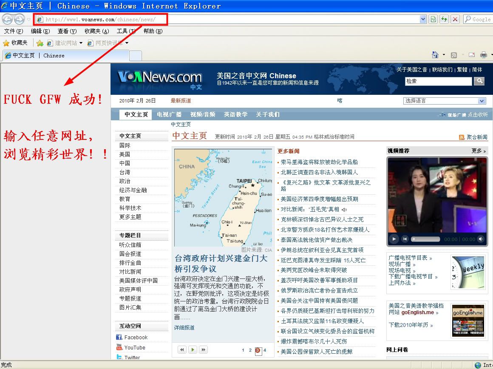Click the browser address bar URL field
Image resolution: width=493 pixels, height=369 pixels.
[228, 19]
